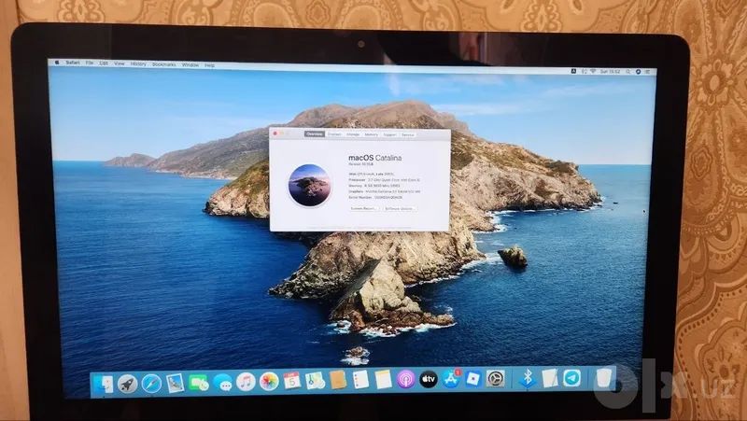Open Reminders list icon in dock
Screen dimensions: 747x421
pos(360,380)
